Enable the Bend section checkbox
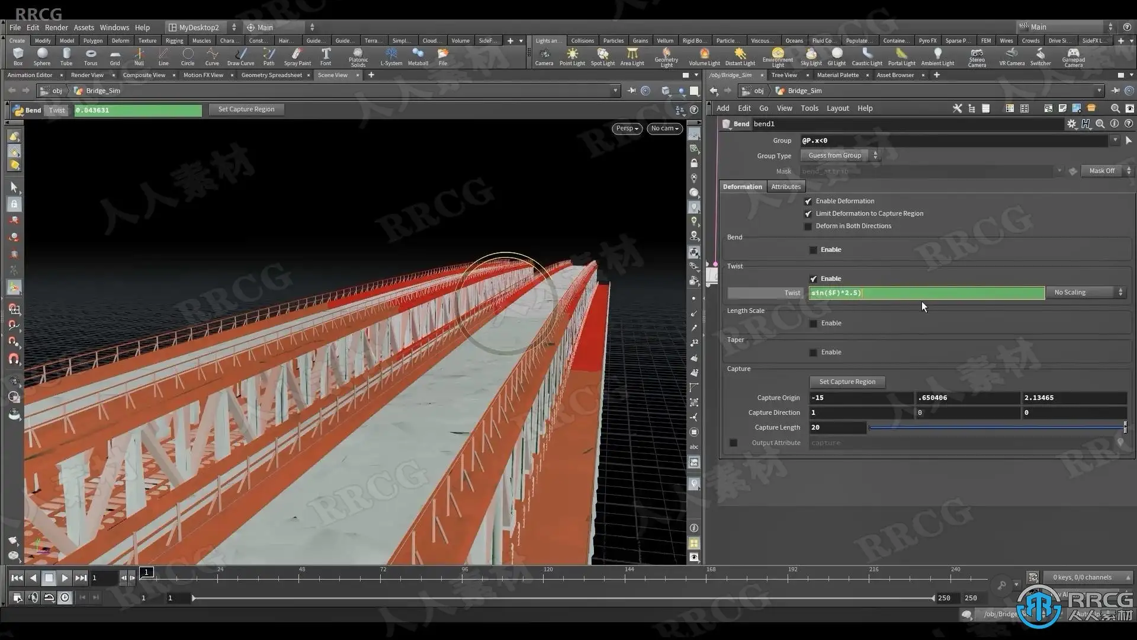 tap(813, 250)
